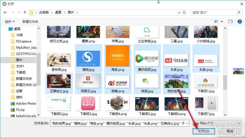This screenshot has height=138, width=246.
Task: Refresh the current folder view
Action: click(x=185, y=12)
